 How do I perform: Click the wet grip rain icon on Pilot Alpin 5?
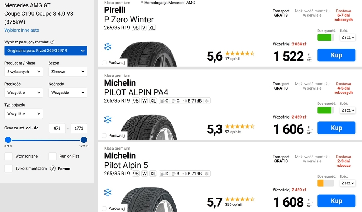[x=173, y=174]
